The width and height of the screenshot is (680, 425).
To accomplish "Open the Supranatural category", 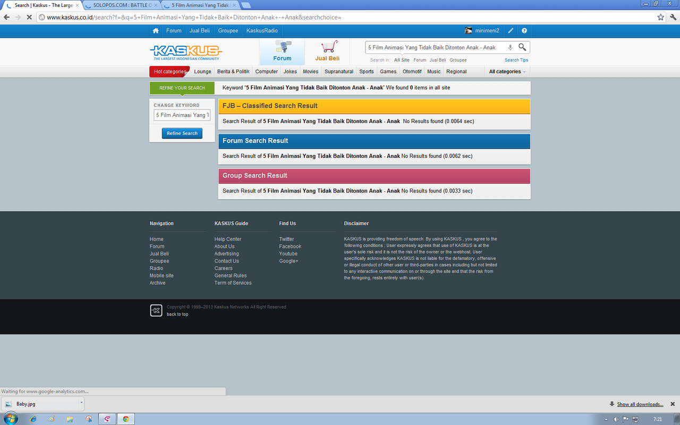I will point(339,71).
